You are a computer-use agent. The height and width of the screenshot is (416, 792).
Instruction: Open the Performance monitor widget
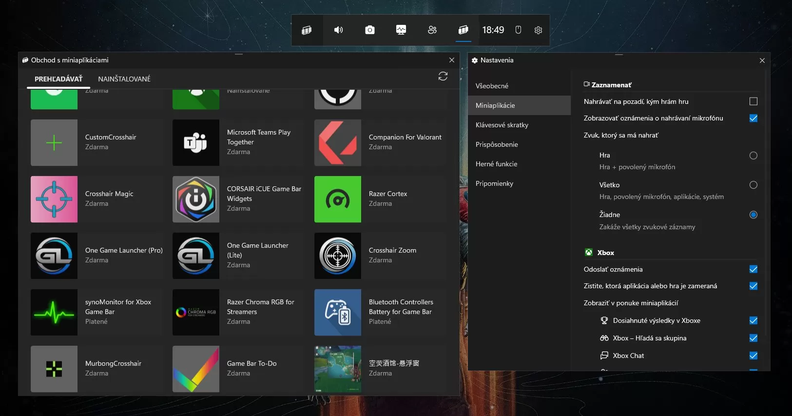[401, 30]
